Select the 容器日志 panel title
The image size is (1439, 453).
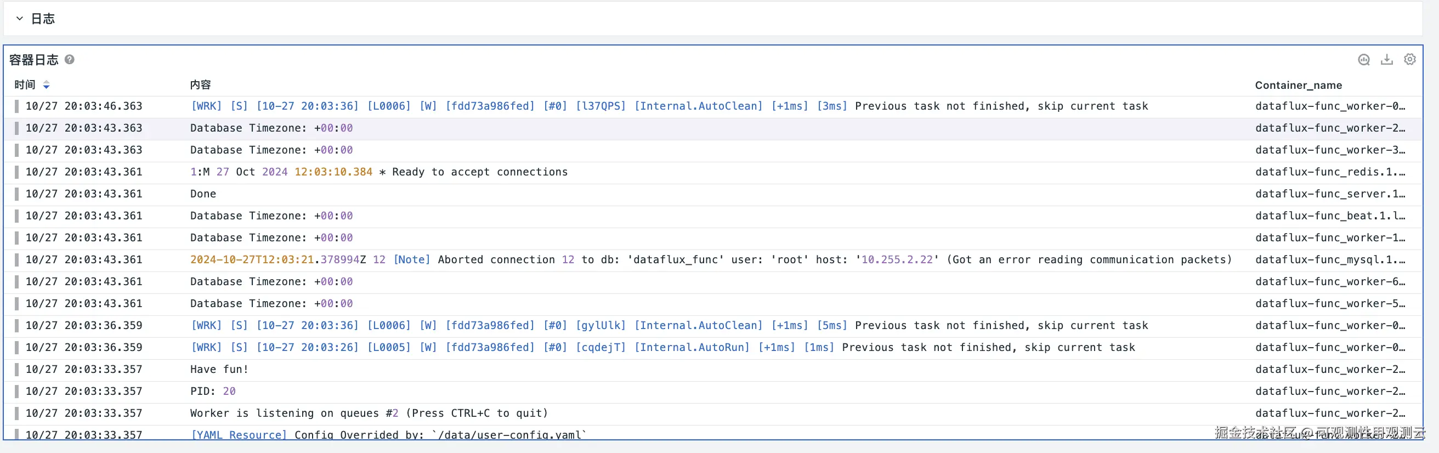pos(33,60)
